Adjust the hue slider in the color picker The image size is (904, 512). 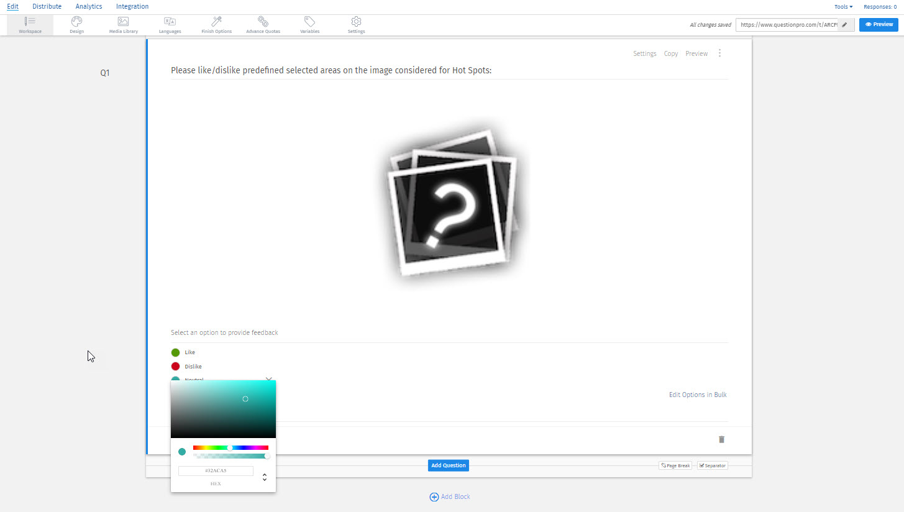click(x=230, y=447)
